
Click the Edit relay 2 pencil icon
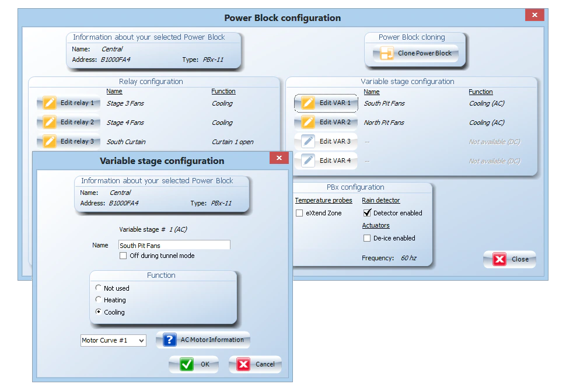[50, 123]
